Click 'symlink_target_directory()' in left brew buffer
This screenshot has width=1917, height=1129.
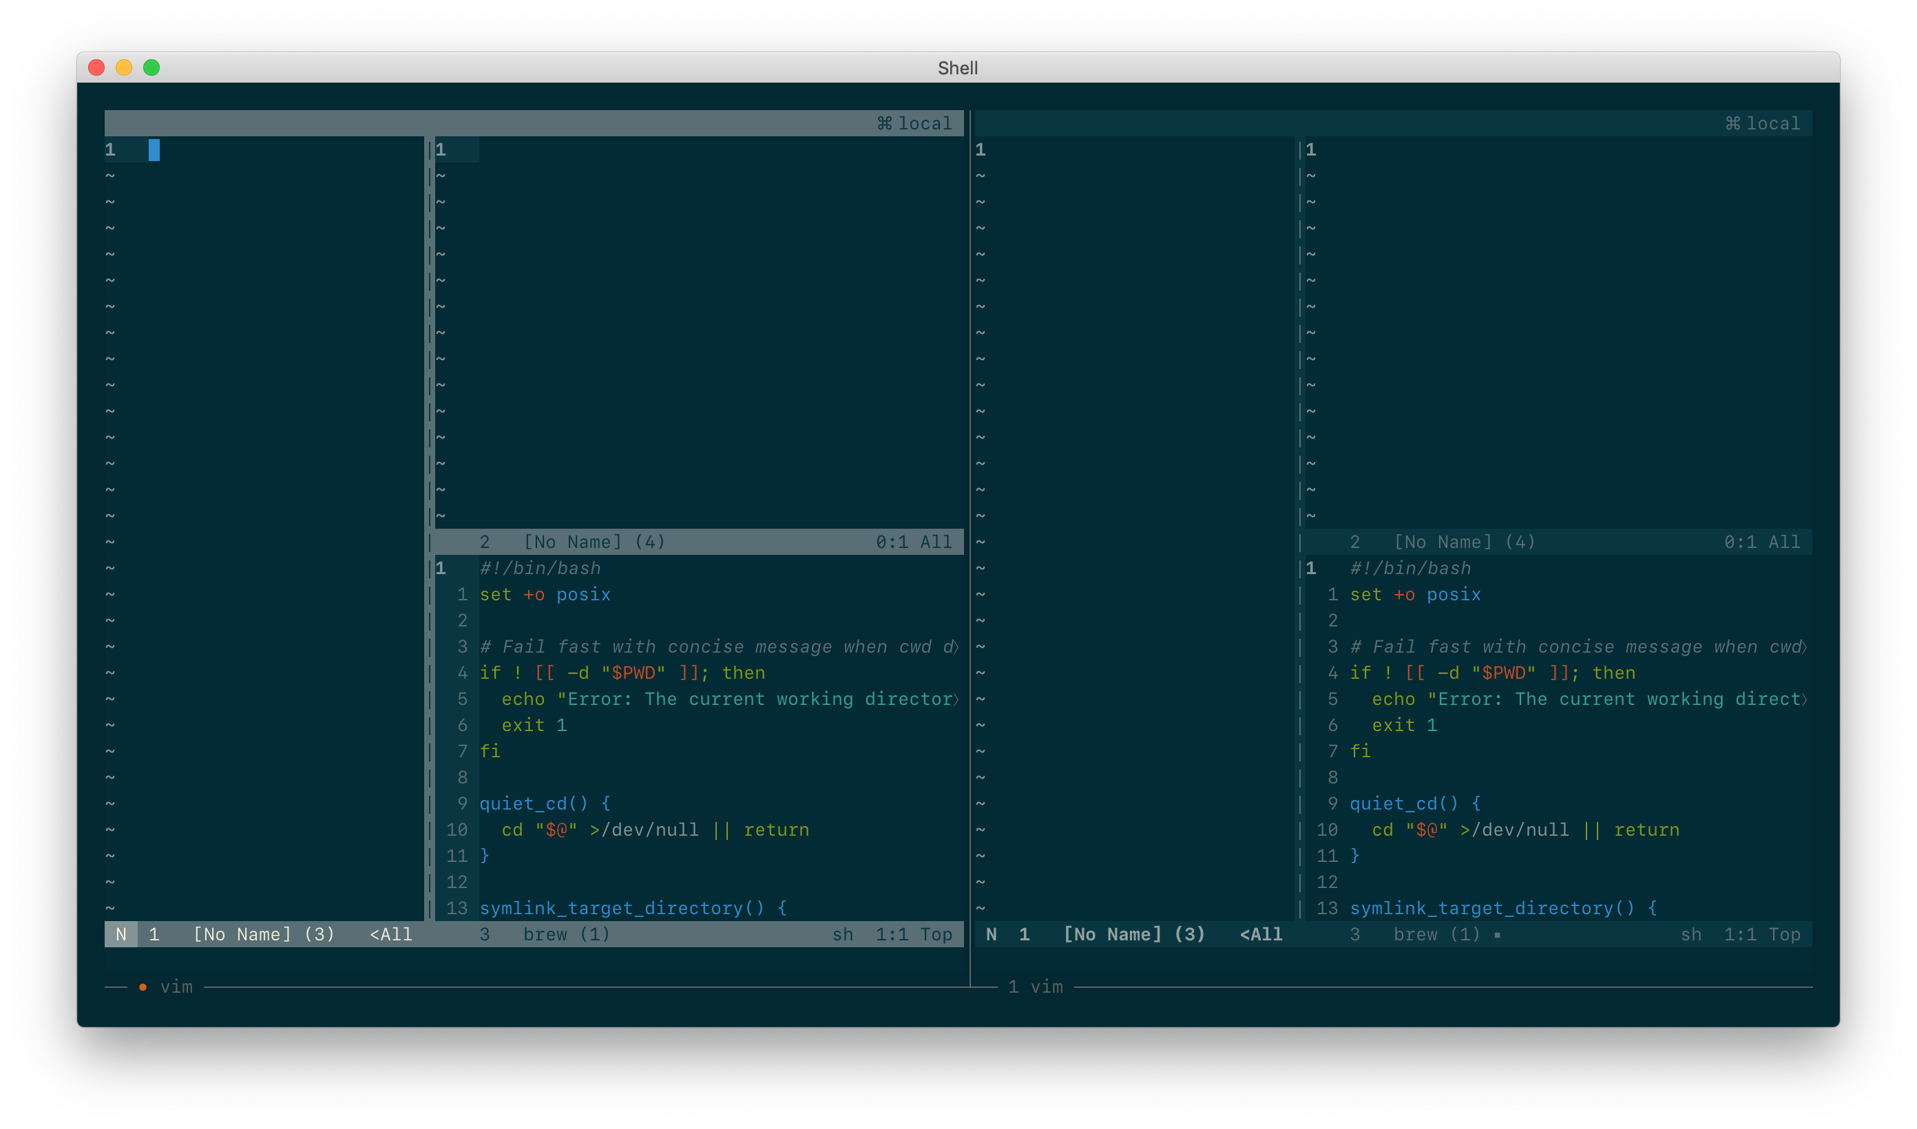(x=622, y=909)
